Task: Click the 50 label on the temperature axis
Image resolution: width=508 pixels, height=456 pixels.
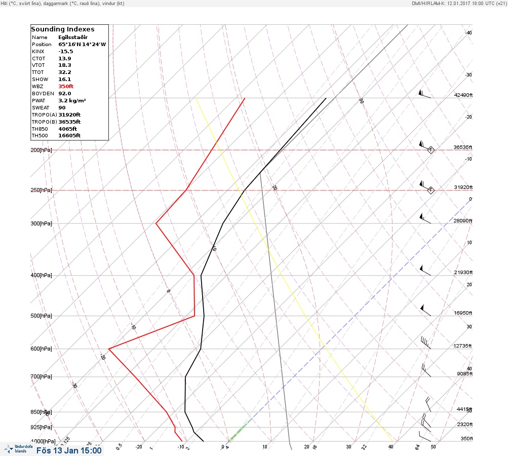Action: click(x=433, y=446)
